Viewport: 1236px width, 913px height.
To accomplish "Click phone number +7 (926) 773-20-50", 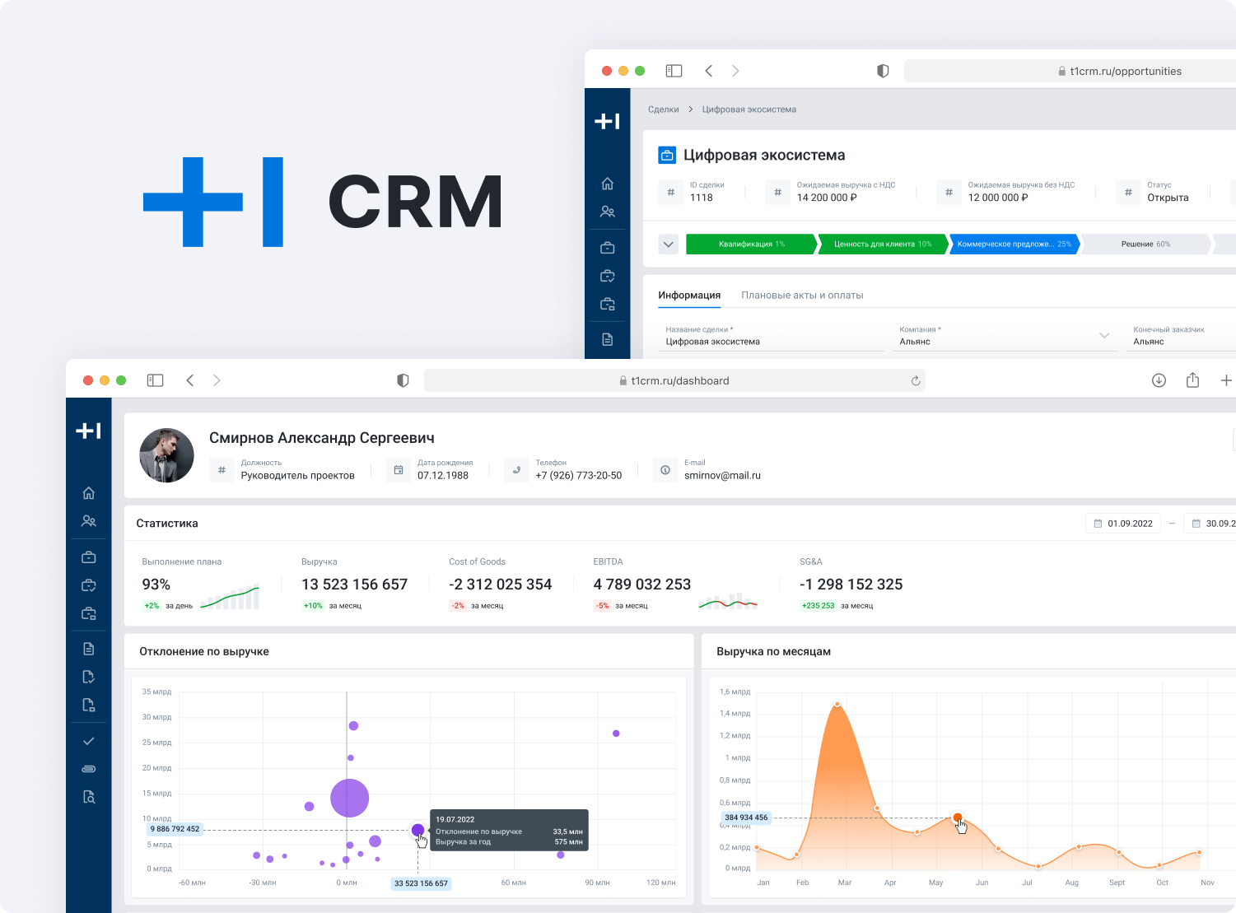I will [579, 476].
